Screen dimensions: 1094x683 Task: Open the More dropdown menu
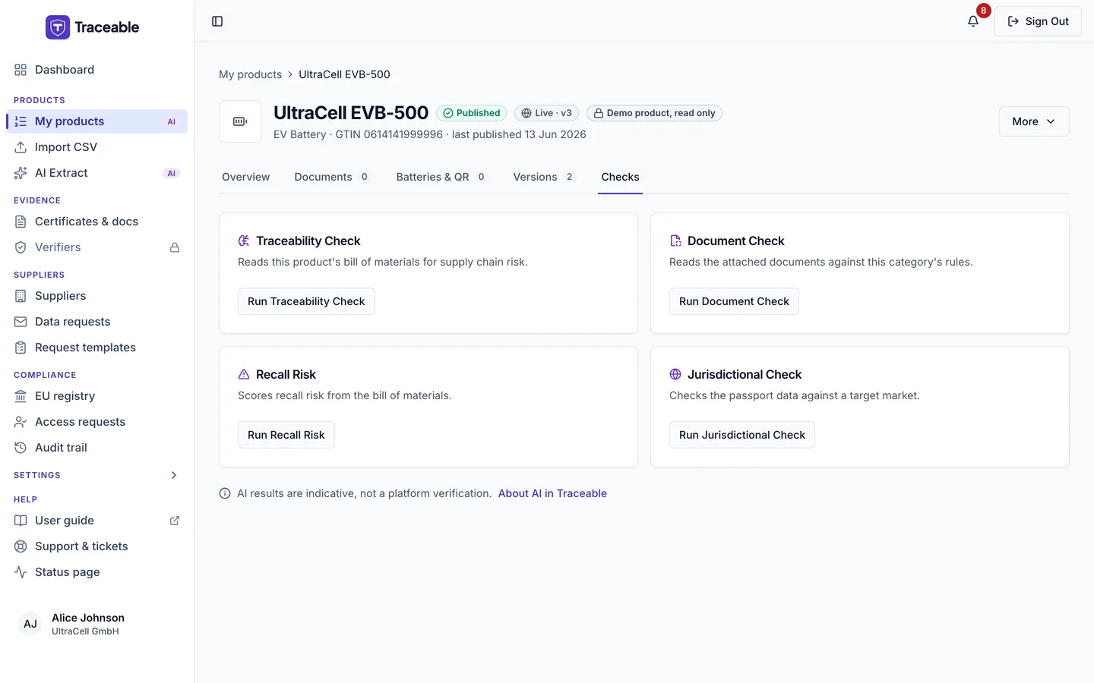[1034, 121]
